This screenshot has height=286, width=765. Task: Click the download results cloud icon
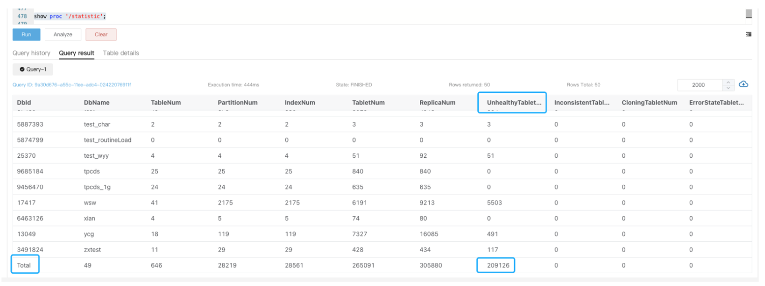tap(743, 84)
